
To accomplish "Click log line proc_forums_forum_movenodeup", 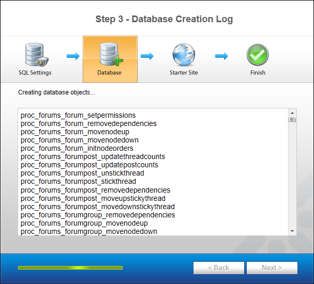I will [75, 132].
